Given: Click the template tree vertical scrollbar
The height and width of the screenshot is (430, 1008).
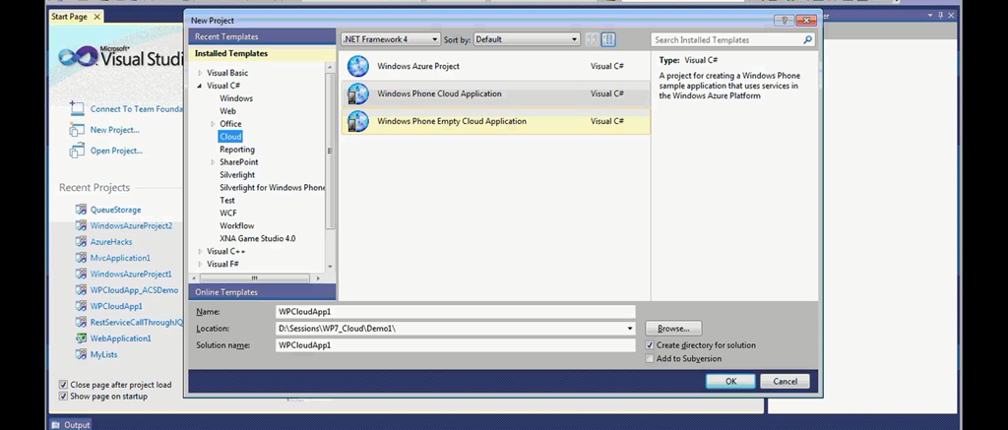Looking at the screenshot, I should tap(331, 152).
